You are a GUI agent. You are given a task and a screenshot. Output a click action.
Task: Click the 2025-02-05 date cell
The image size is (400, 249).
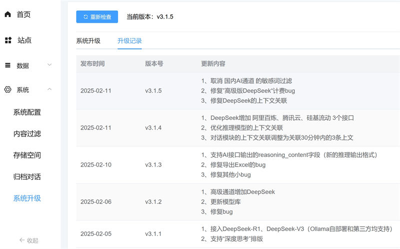coord(96,234)
